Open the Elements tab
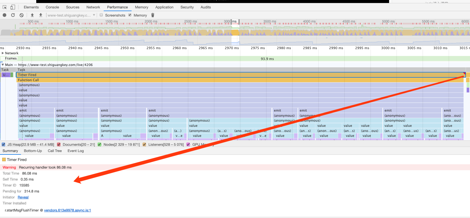Viewport: 470px width, 218px height. click(x=31, y=7)
